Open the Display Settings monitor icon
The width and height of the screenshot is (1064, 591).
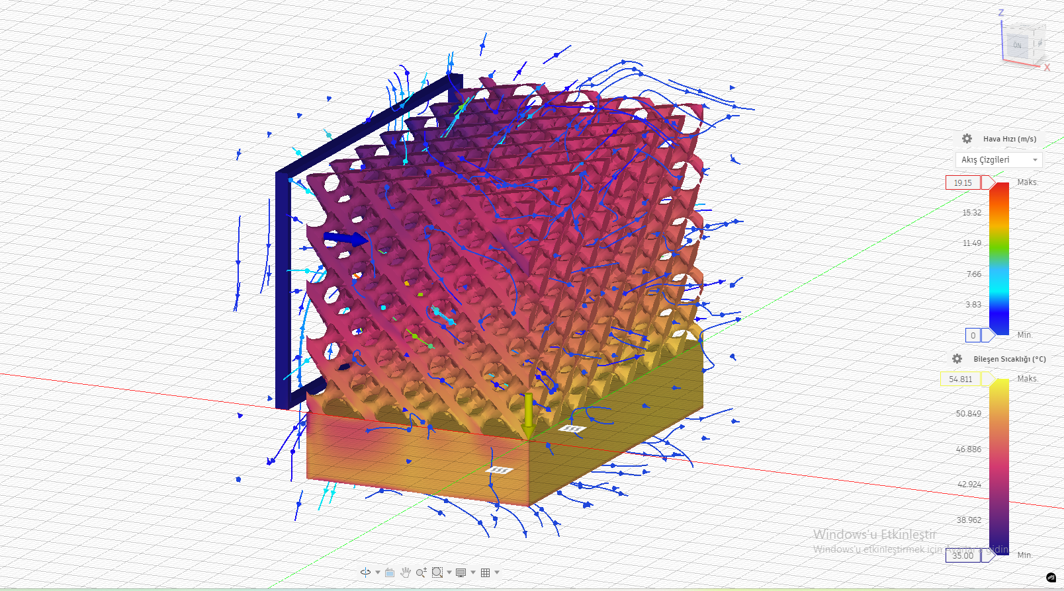pos(461,572)
